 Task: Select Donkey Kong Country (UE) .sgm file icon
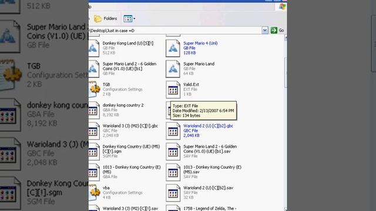[x=94, y=151]
